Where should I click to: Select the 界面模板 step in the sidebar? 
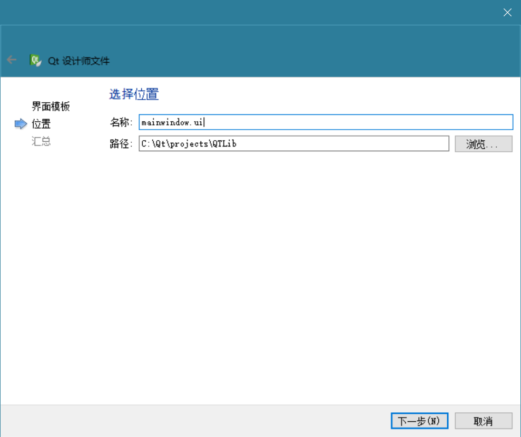(51, 107)
